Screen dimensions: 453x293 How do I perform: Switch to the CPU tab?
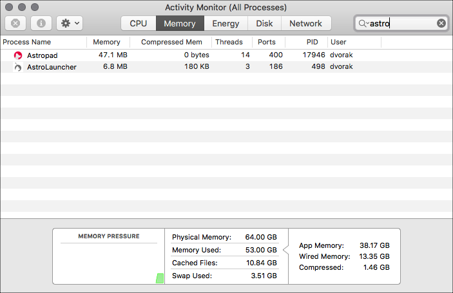coord(139,23)
